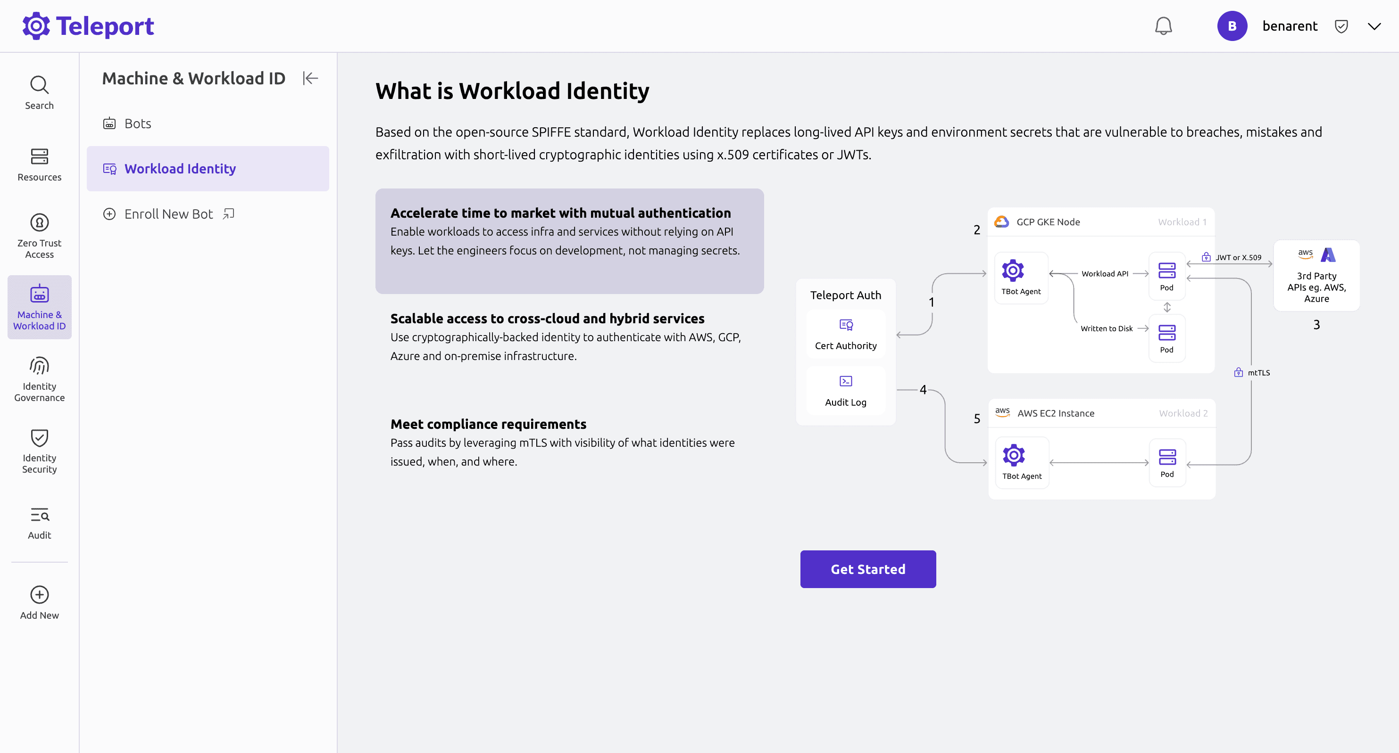1399x753 pixels.
Task: Select the Bots menu item
Action: coord(137,123)
